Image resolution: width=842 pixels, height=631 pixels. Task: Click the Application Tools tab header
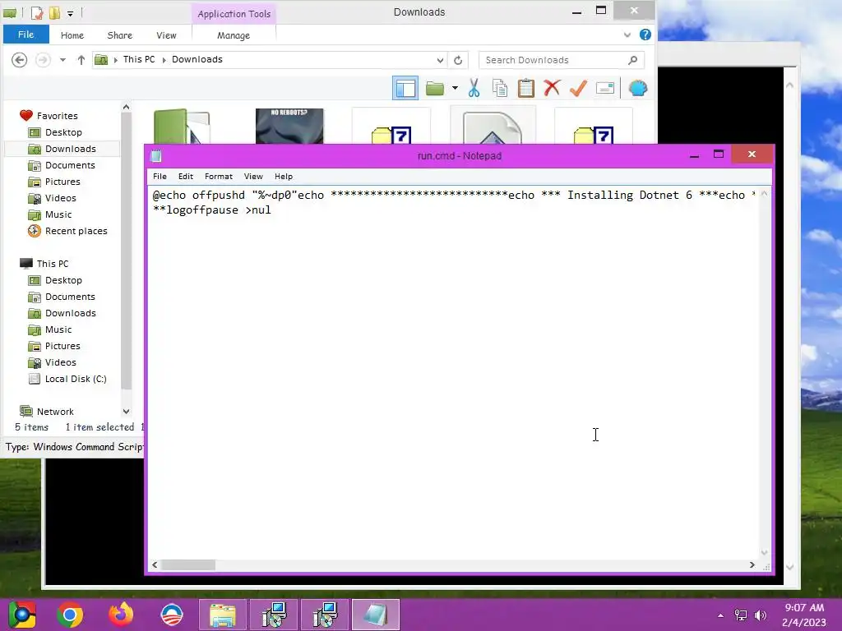tap(234, 14)
